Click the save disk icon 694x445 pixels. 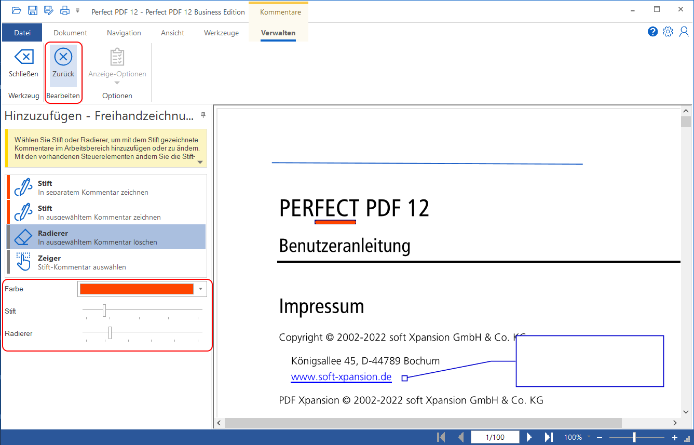click(32, 10)
